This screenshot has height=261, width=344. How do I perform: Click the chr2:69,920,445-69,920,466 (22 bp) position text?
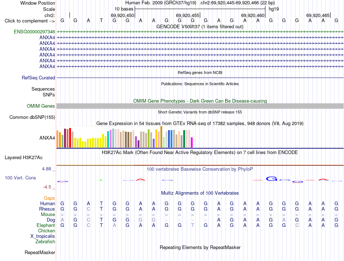[238, 3]
